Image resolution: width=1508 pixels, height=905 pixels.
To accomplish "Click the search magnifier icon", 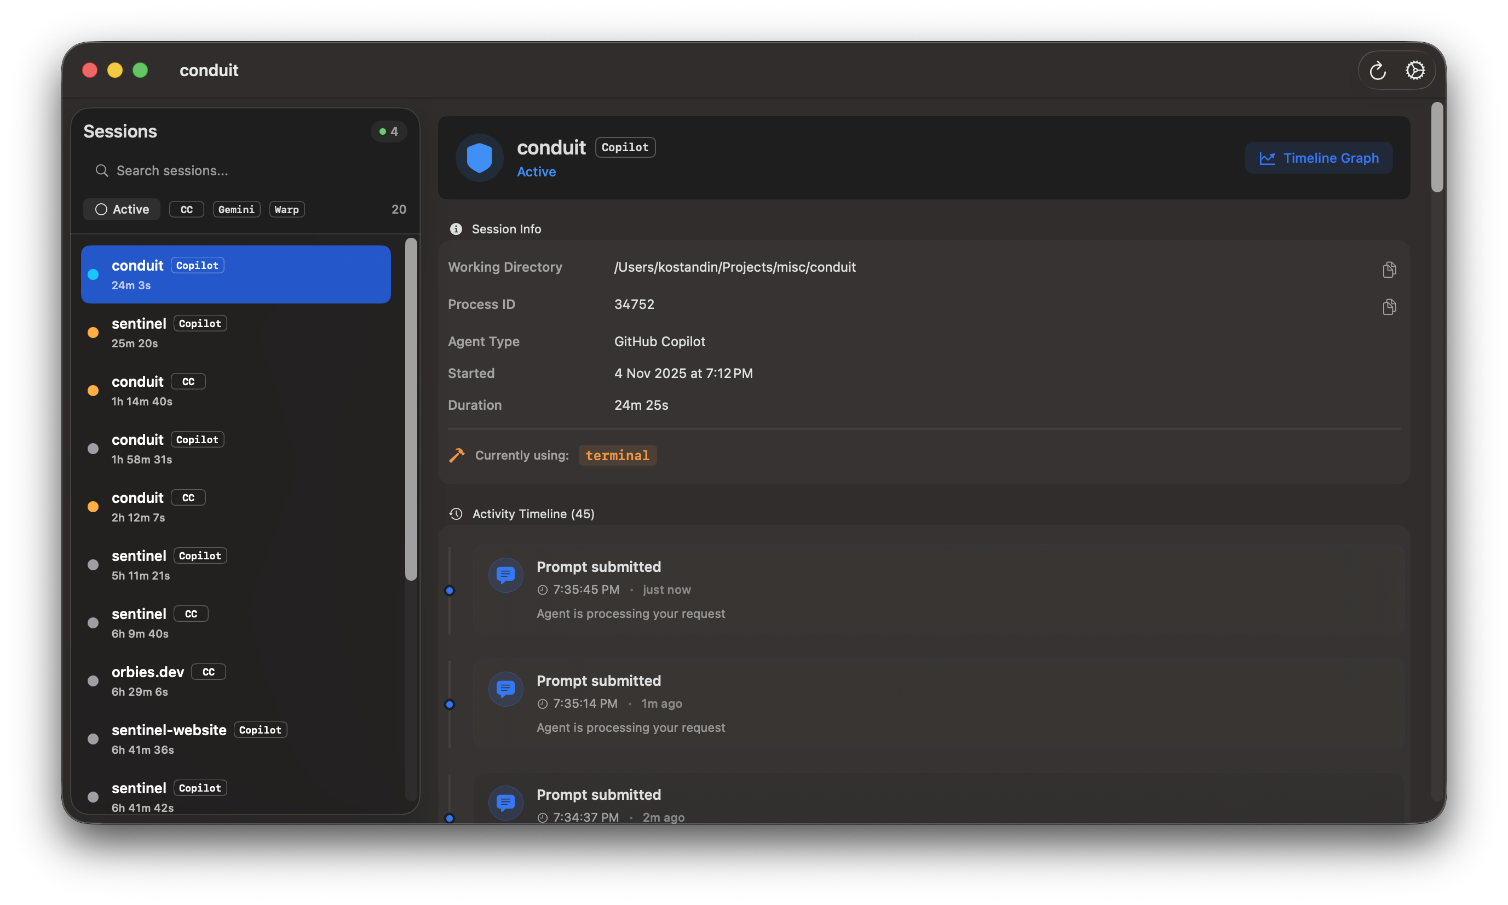I will pos(102,171).
